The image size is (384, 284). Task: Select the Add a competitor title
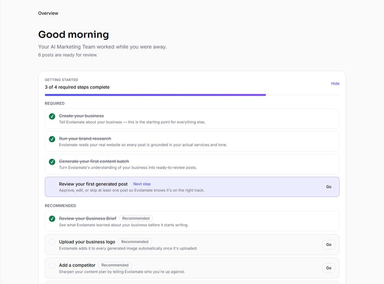coord(77,265)
